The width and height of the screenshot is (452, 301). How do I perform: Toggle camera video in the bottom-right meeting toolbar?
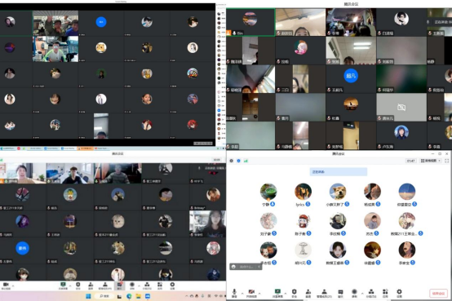(251, 293)
